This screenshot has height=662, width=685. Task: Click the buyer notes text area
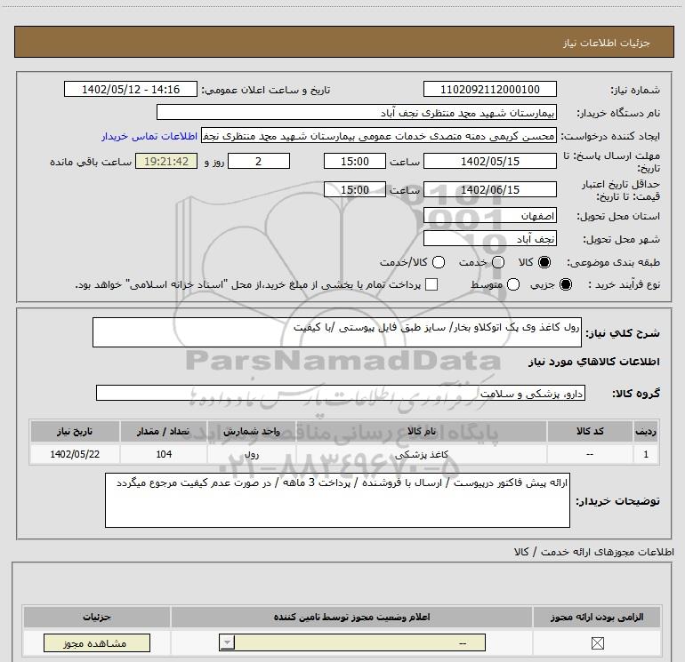click(x=337, y=500)
